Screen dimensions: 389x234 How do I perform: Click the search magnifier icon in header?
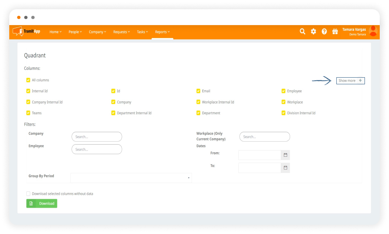302,32
